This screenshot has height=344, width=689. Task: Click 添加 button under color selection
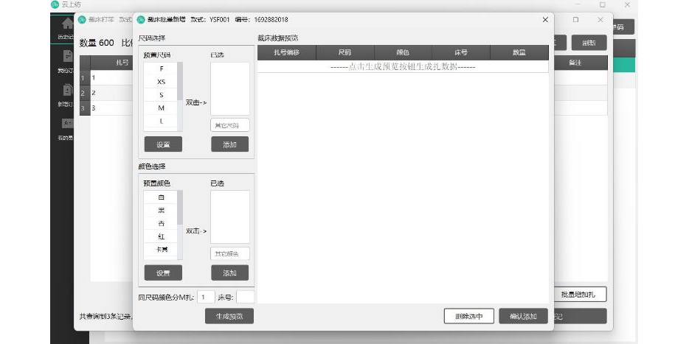(x=230, y=273)
